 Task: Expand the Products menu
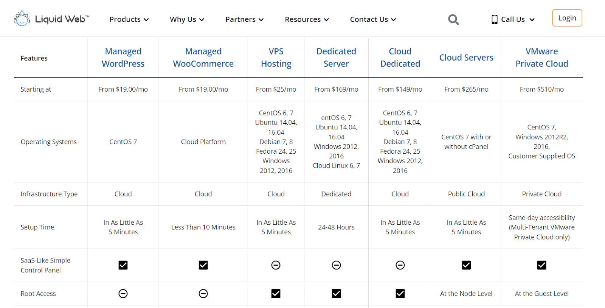pos(129,19)
